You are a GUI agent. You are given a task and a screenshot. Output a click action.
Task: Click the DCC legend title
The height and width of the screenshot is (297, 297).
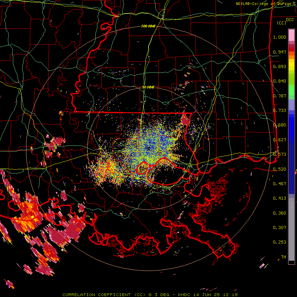pyautogui.click(x=290, y=19)
